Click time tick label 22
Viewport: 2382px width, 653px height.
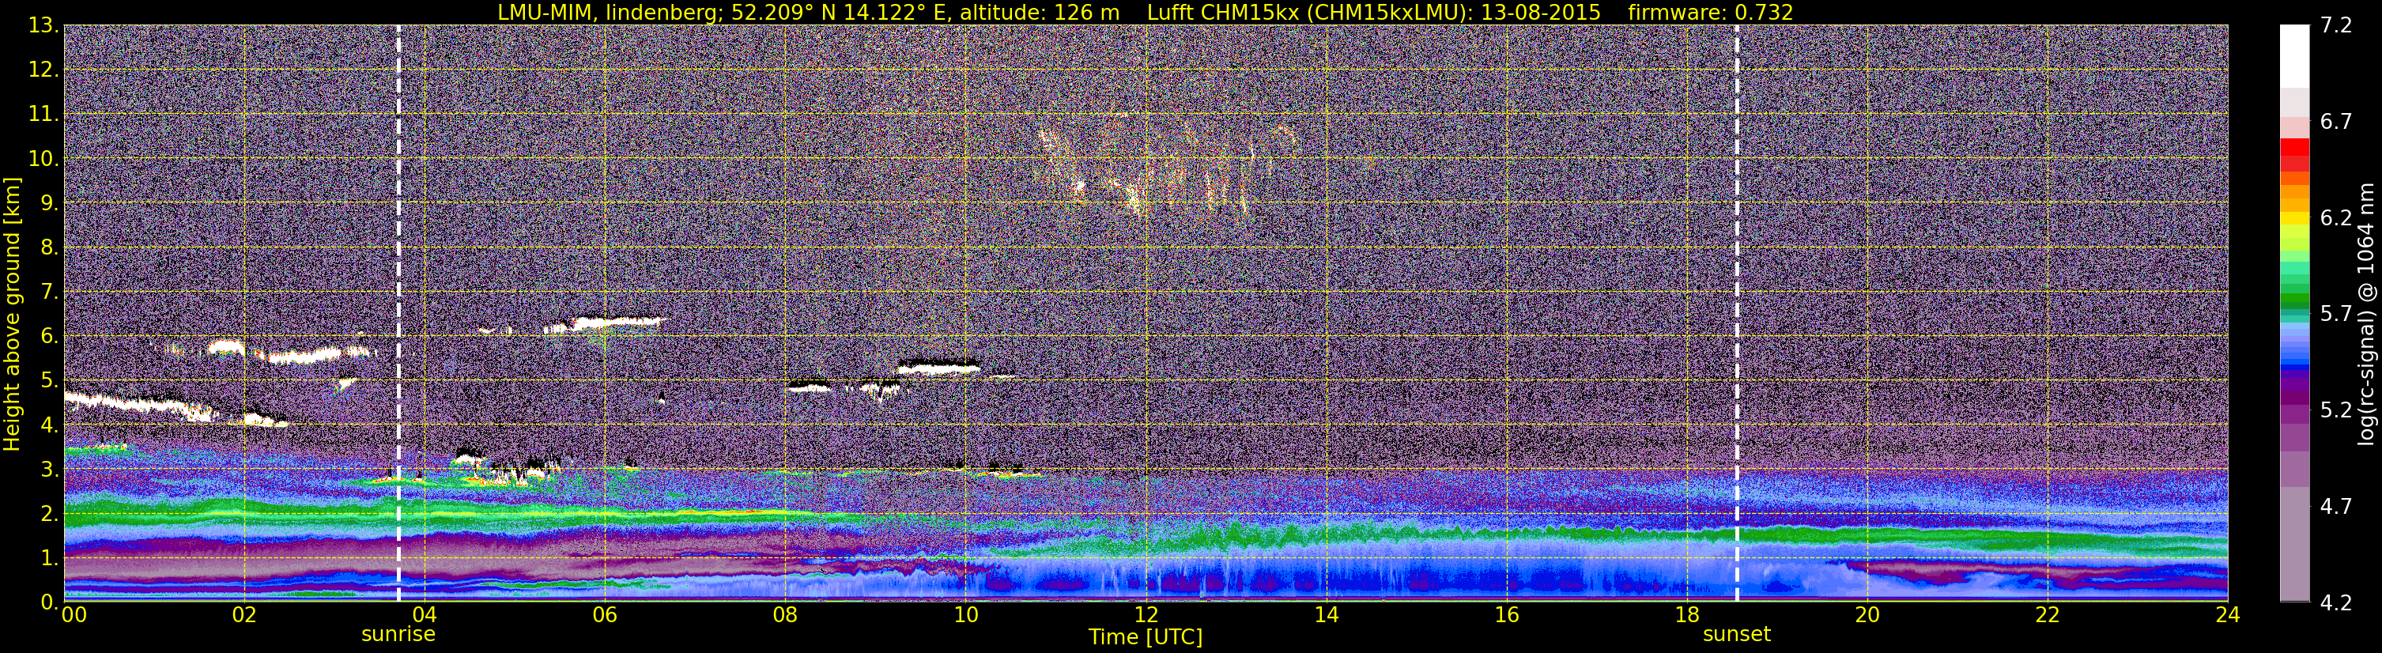[2048, 615]
